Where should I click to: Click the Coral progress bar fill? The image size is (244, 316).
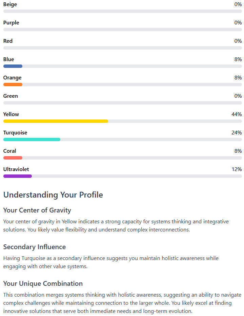(13, 158)
